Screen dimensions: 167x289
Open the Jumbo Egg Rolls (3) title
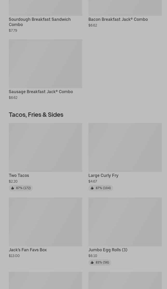pos(108,250)
